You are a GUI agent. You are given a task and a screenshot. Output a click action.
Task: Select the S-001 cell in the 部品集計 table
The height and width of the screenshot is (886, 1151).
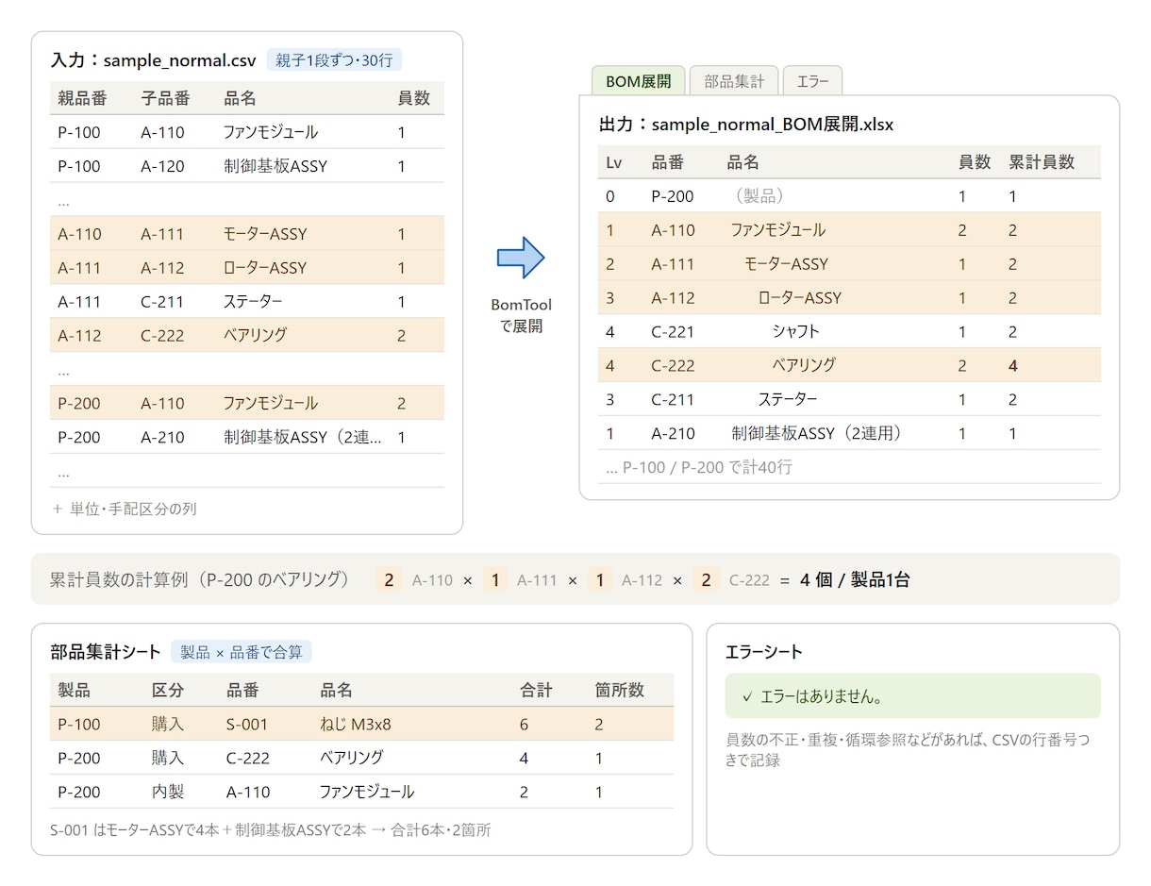(x=247, y=724)
